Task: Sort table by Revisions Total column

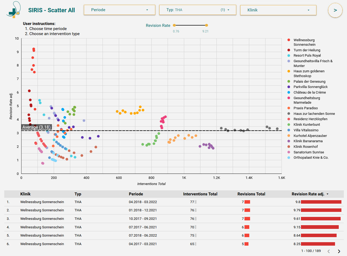Action: click(x=251, y=194)
